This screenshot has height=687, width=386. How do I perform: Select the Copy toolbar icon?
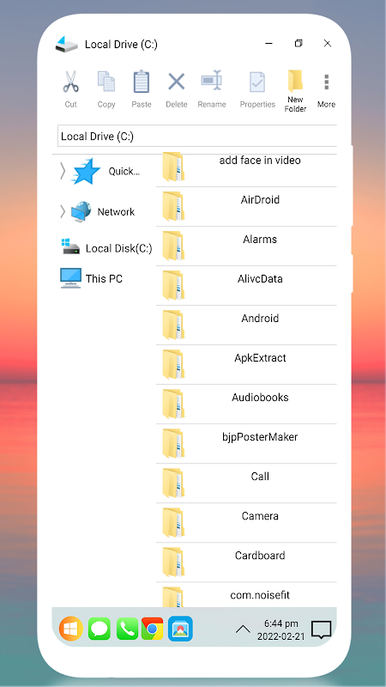[x=106, y=82]
